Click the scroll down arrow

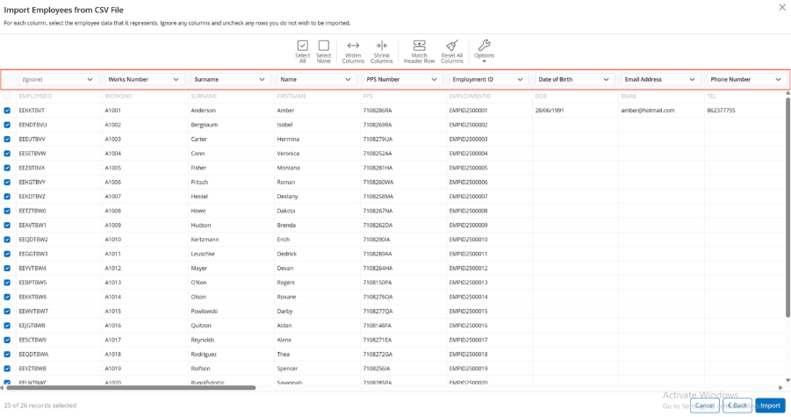(x=787, y=381)
